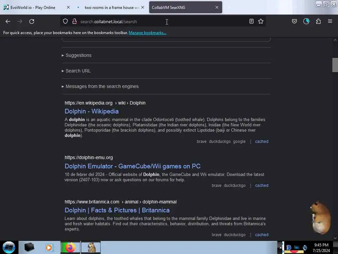Screen dimensions: 338x254
Task: Click the network tray icon
Action: pos(296,247)
